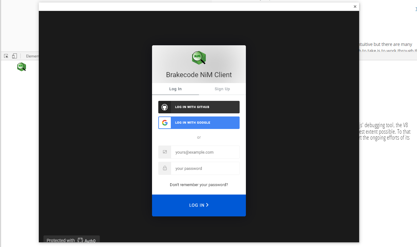
Task: Click the blue link at top right of background page
Action: tap(416, 9)
